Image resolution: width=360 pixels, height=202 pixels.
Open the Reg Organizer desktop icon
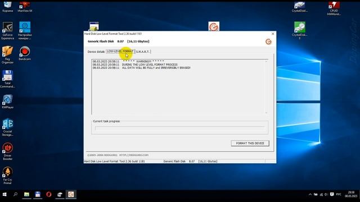pos(7,55)
